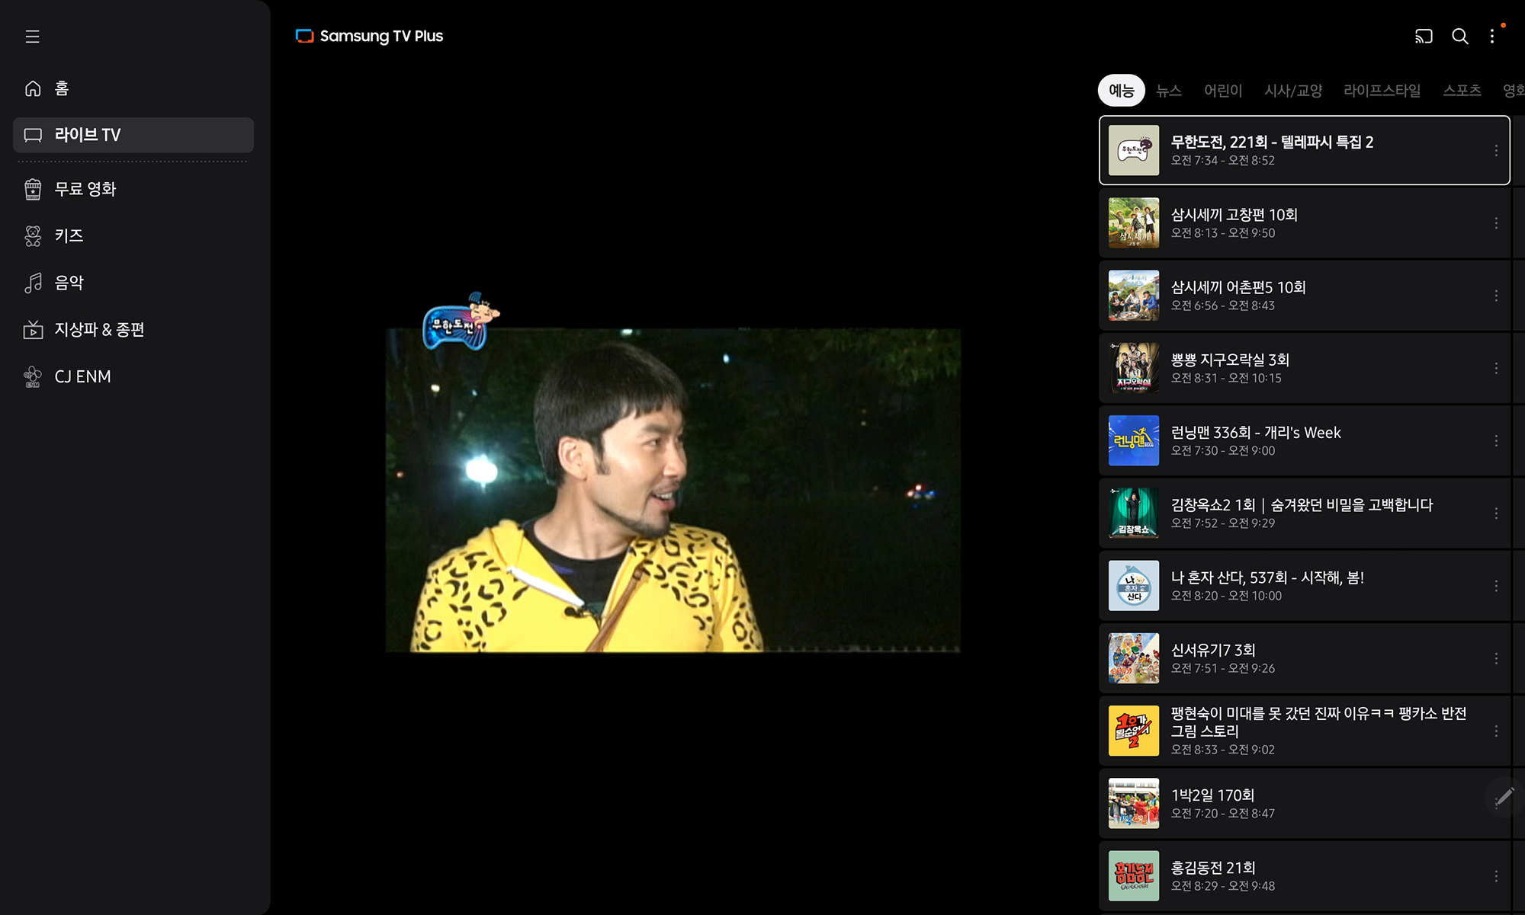This screenshot has height=915, width=1525.
Task: Open the cast to device icon
Action: click(x=1424, y=37)
